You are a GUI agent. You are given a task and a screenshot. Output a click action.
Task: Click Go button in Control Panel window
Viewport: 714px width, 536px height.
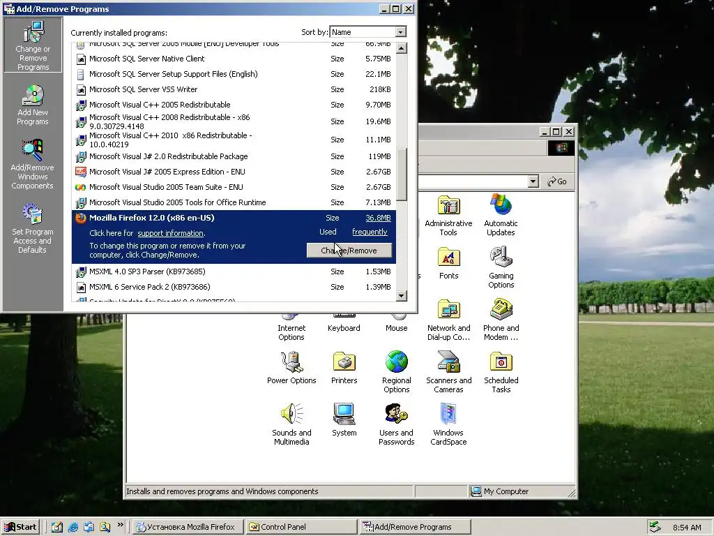[x=557, y=181]
